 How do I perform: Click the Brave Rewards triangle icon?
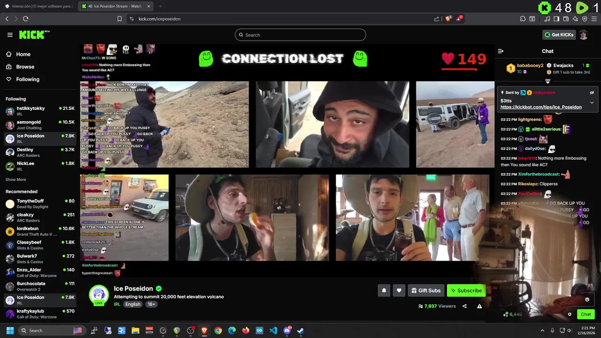tap(459, 19)
